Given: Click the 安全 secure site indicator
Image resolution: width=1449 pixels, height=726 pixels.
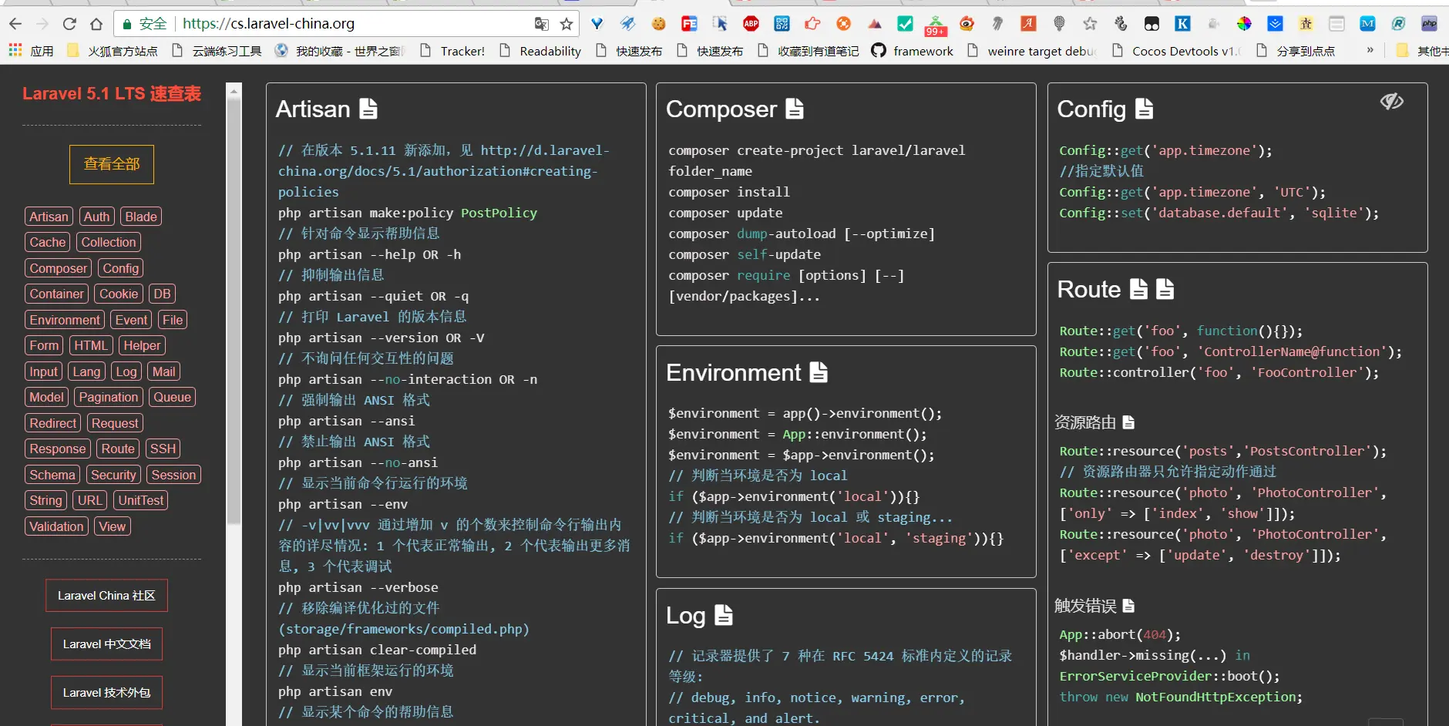Looking at the screenshot, I should (x=144, y=24).
